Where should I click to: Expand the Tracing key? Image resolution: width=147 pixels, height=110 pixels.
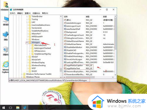point(27,19)
